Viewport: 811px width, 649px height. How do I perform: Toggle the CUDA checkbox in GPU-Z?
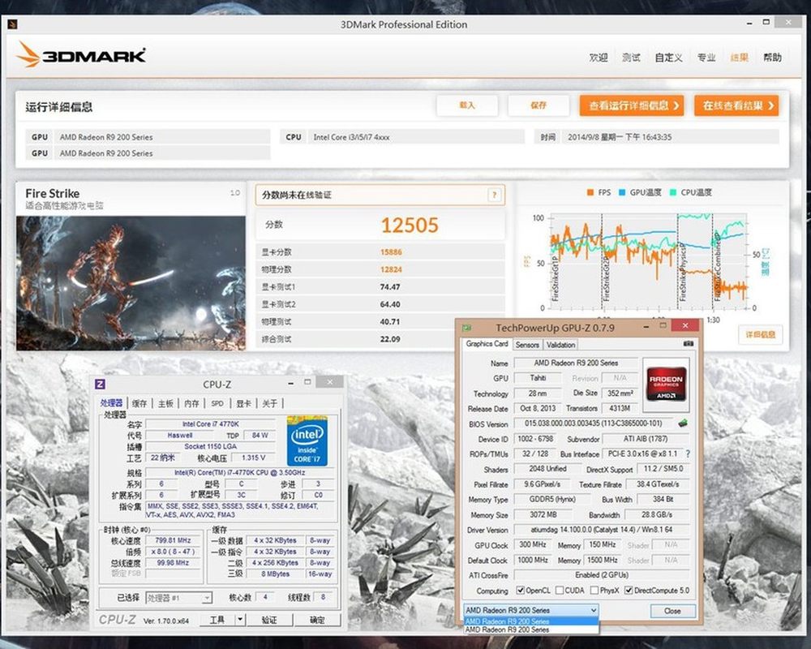[x=559, y=590]
